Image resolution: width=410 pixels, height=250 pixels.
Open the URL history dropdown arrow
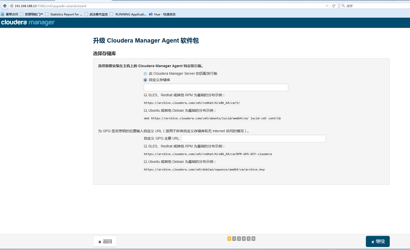(327, 6)
